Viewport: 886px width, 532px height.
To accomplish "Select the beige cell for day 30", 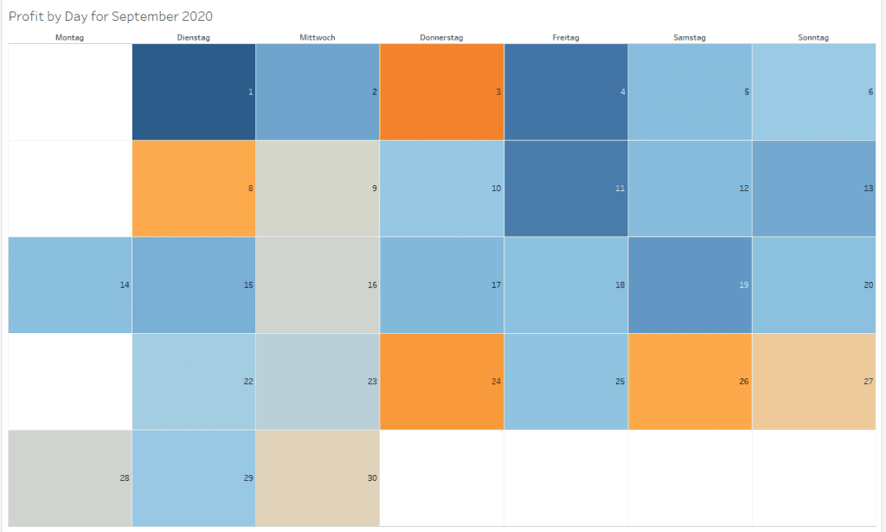I will (x=318, y=478).
